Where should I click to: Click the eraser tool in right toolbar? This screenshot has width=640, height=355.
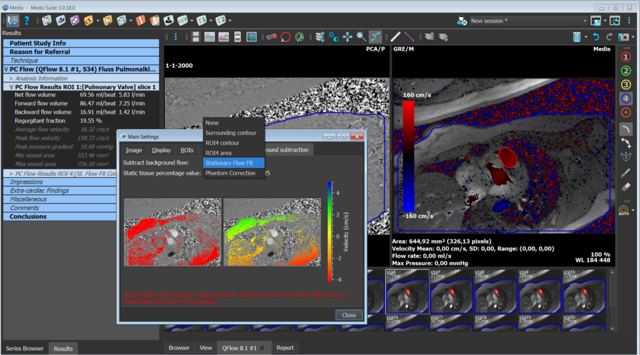pyautogui.click(x=626, y=186)
